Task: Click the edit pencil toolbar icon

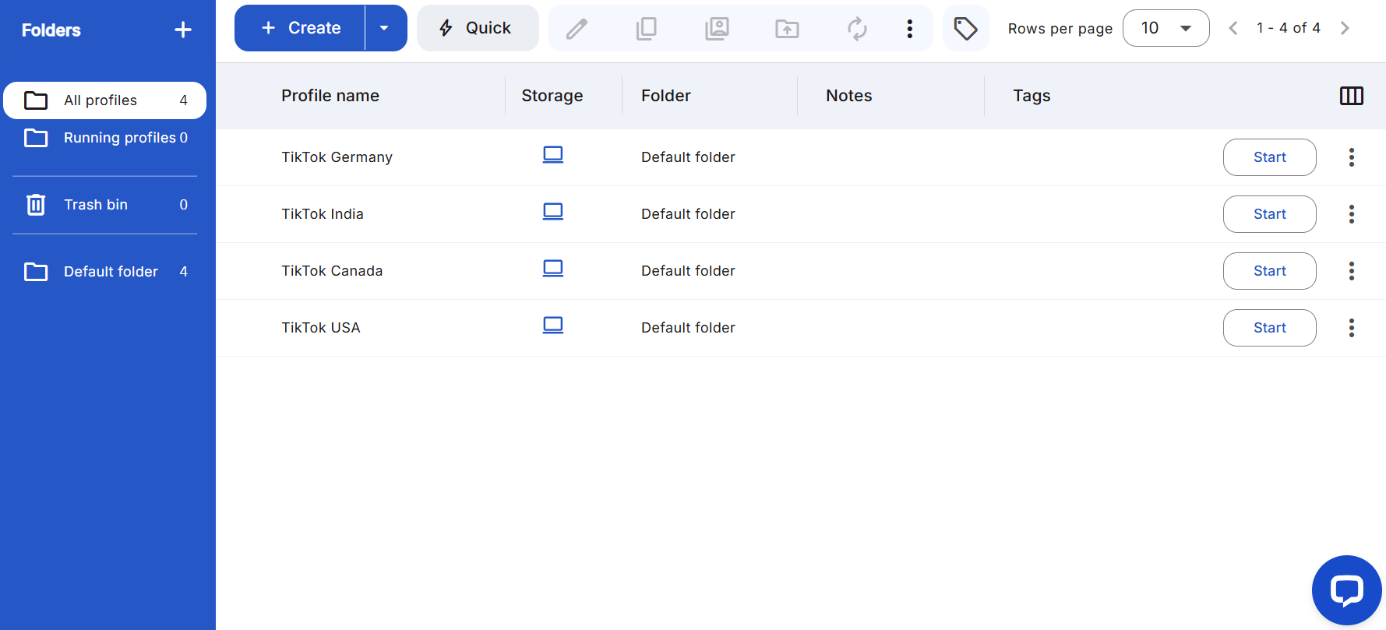Action: 577,29
